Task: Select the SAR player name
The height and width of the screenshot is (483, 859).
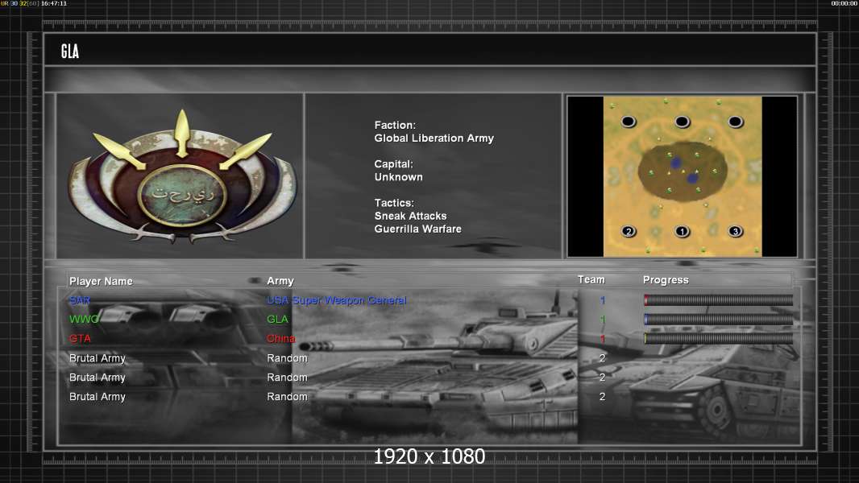Action: tap(80, 300)
